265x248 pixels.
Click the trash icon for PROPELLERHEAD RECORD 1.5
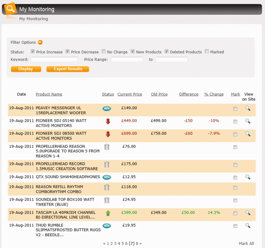pos(107,164)
